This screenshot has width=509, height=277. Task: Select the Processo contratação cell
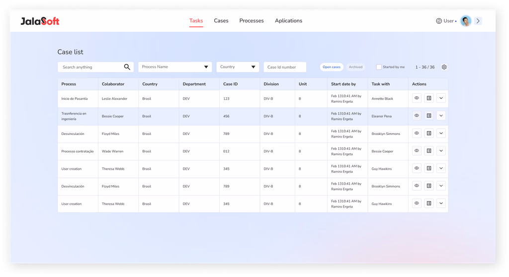click(x=78, y=151)
